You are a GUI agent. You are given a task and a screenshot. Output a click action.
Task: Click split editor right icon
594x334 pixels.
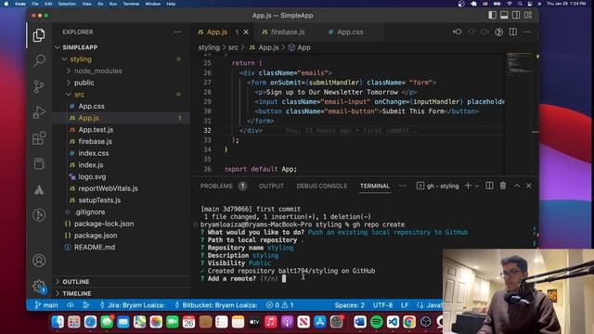tap(513, 32)
